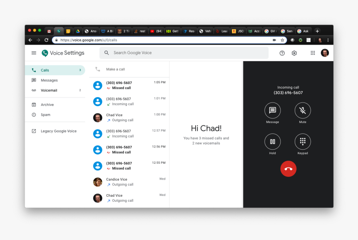Open Chad Vice 1:00 PM outgoing call

pos(129,117)
